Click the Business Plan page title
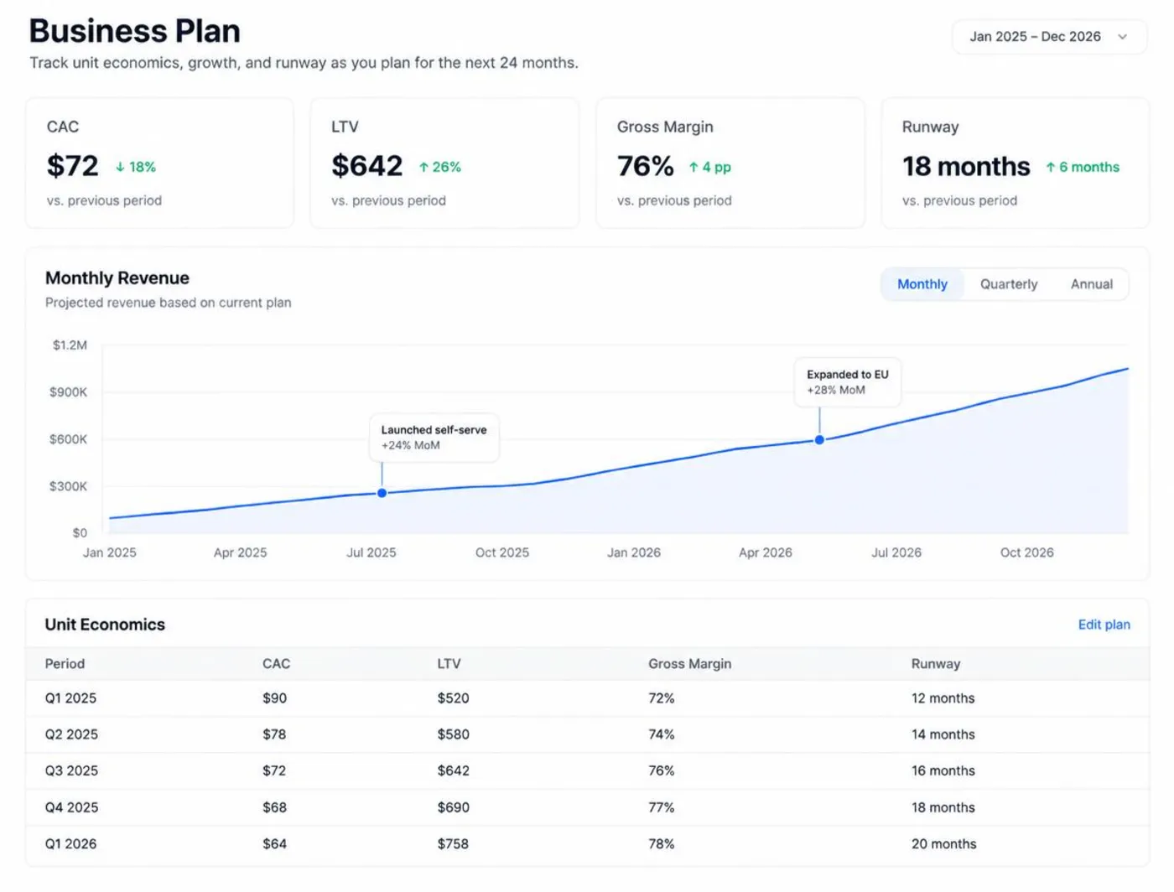Image resolution: width=1174 pixels, height=892 pixels. (x=135, y=31)
